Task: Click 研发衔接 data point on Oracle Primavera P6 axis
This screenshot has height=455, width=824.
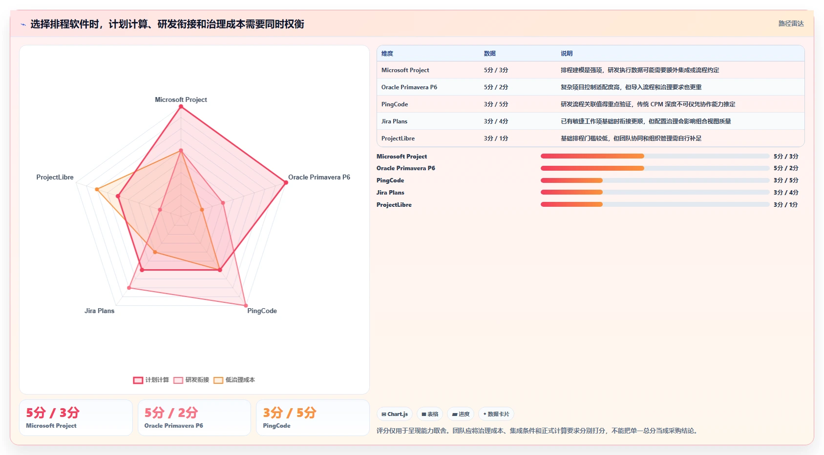Action: (223, 203)
